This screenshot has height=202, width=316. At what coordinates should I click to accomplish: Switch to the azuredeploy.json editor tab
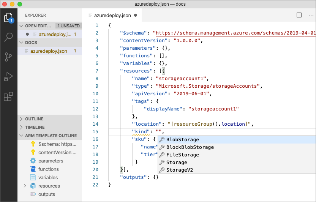[x=112, y=16]
